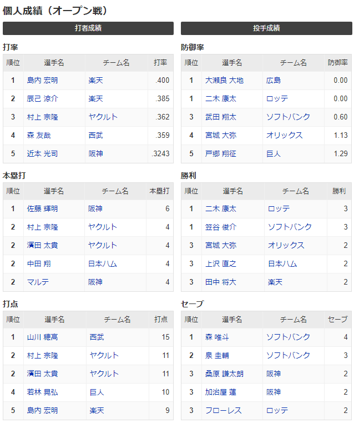Open 広島 team link
The height and width of the screenshot is (423, 354).
click(274, 81)
